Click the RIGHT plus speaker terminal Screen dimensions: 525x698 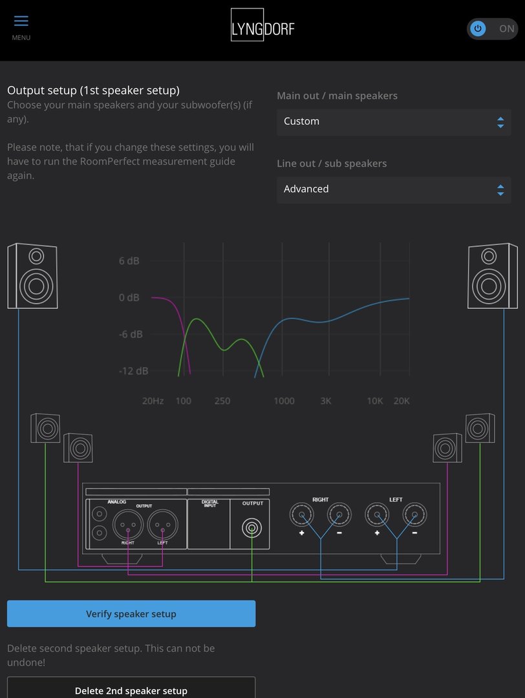pyautogui.click(x=301, y=514)
